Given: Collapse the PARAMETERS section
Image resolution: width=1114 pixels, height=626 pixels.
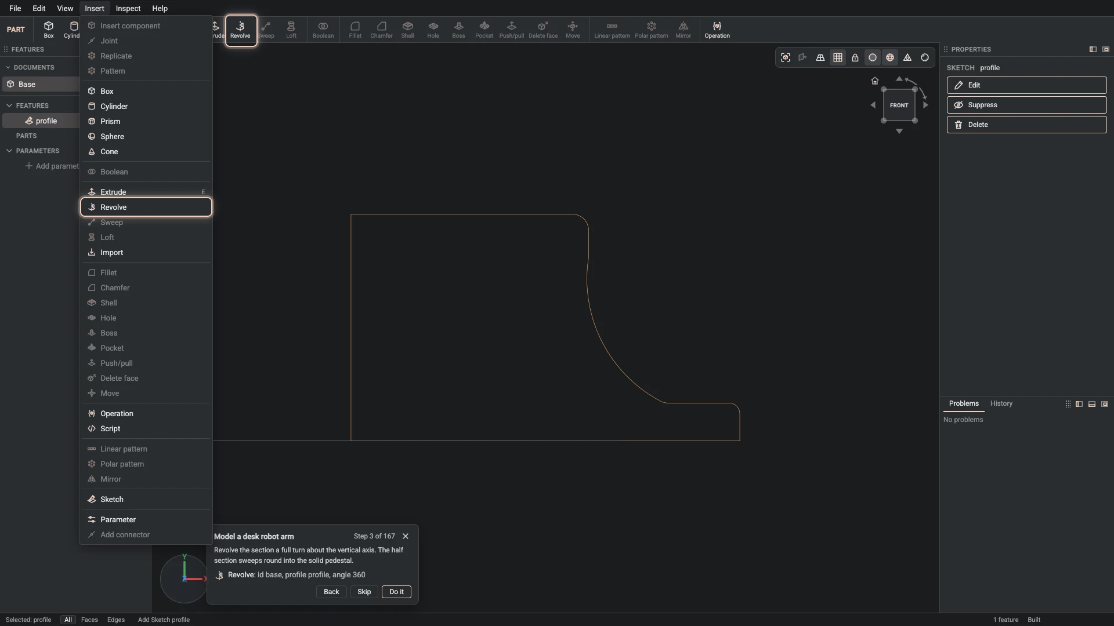Looking at the screenshot, I should tap(9, 151).
